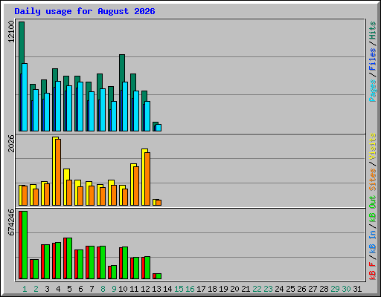Screen dimensions: 381x297
Task: Click the chart title 'Daily usage for August 2026'
Action: click(x=85, y=11)
